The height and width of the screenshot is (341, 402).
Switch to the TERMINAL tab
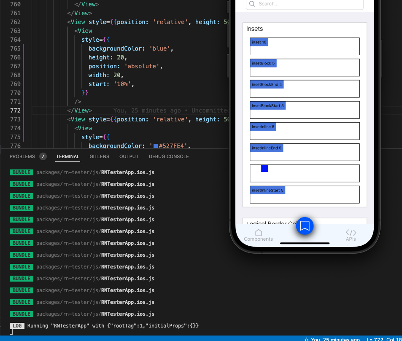click(x=67, y=156)
